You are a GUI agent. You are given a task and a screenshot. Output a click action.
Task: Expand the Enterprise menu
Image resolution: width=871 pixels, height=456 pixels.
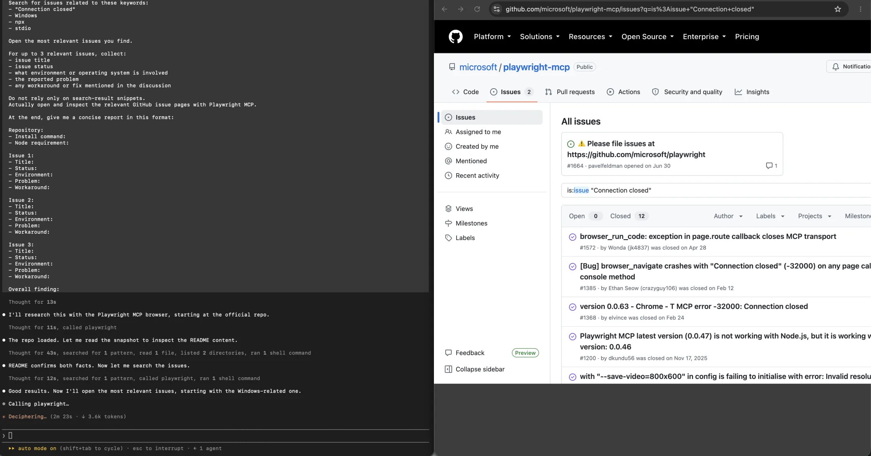pyautogui.click(x=704, y=36)
